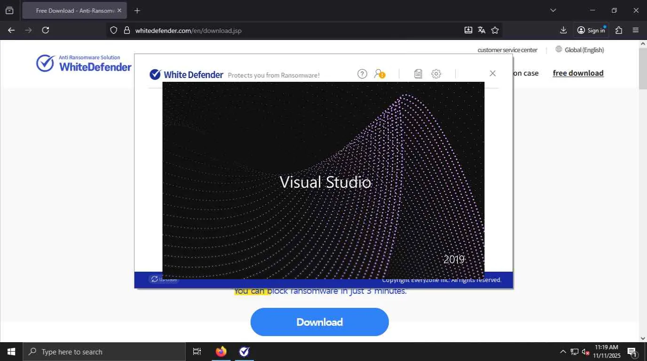Screen dimensions: 647x361
Task: Open the free download link
Action: click(578, 73)
